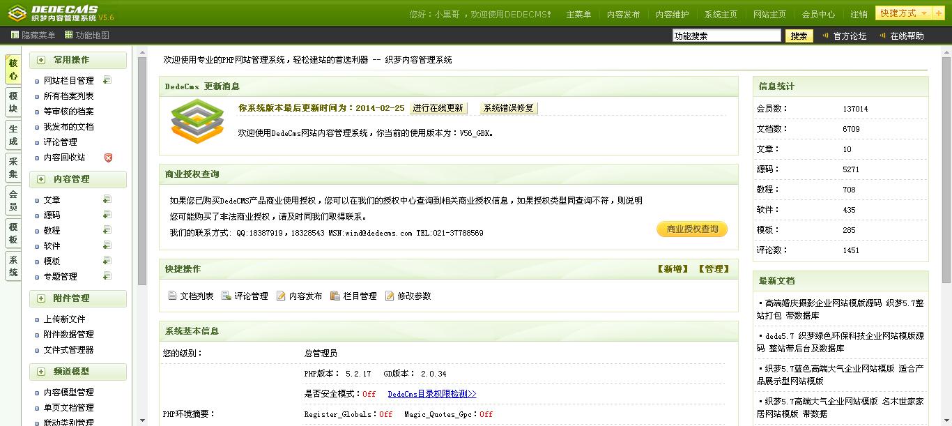Click the 功能地图 grid icon
The image size is (952, 426).
tap(68, 35)
